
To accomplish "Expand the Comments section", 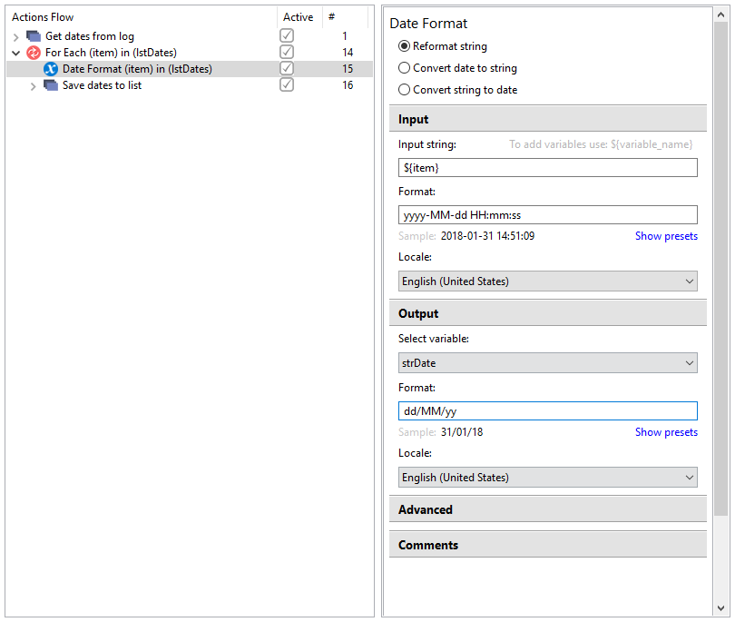I will [547, 545].
